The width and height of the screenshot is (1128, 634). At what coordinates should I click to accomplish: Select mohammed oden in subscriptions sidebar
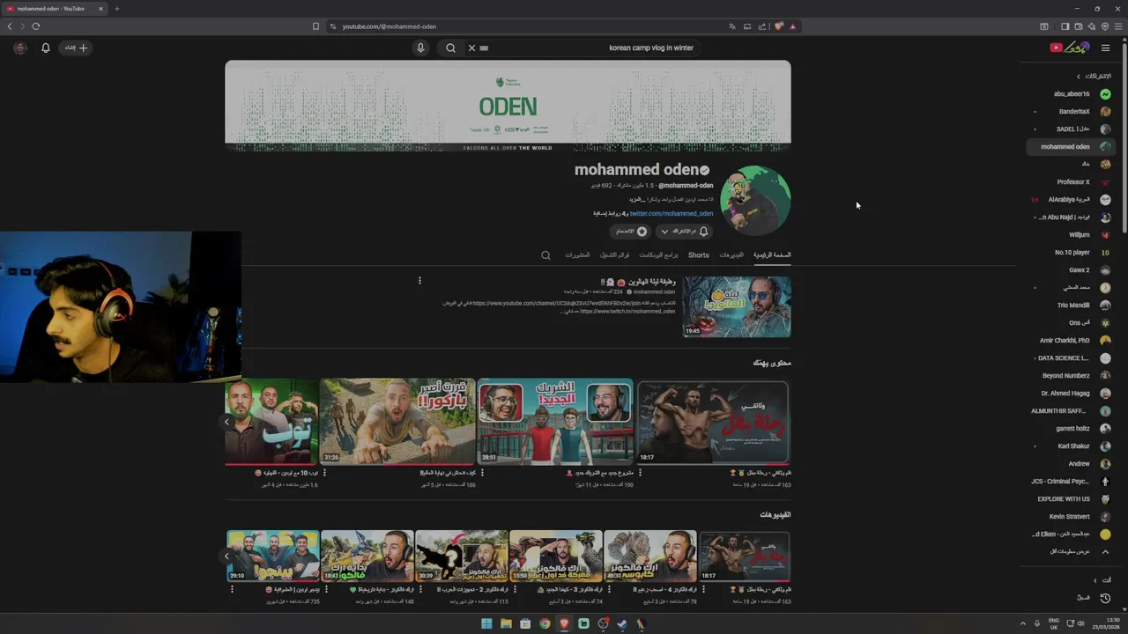(x=1072, y=146)
